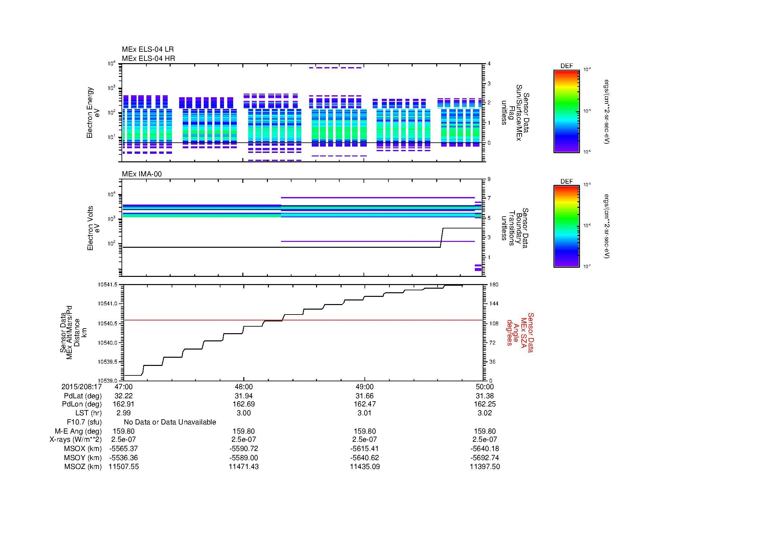This screenshot has height=541, width=766.
Task: Select the "MEx ELS-04 HR" panel title
Action: point(148,58)
